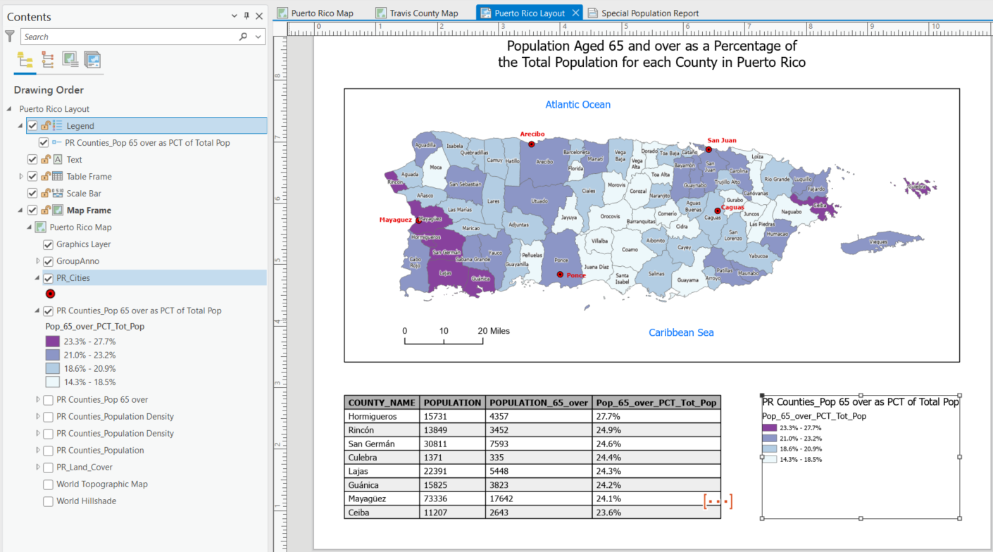
Task: Turn on PR_Land_Cover layer visibility
Action: (49, 468)
